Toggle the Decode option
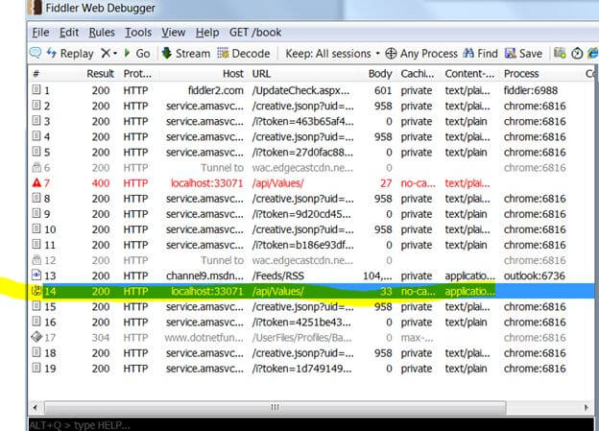 (244, 54)
